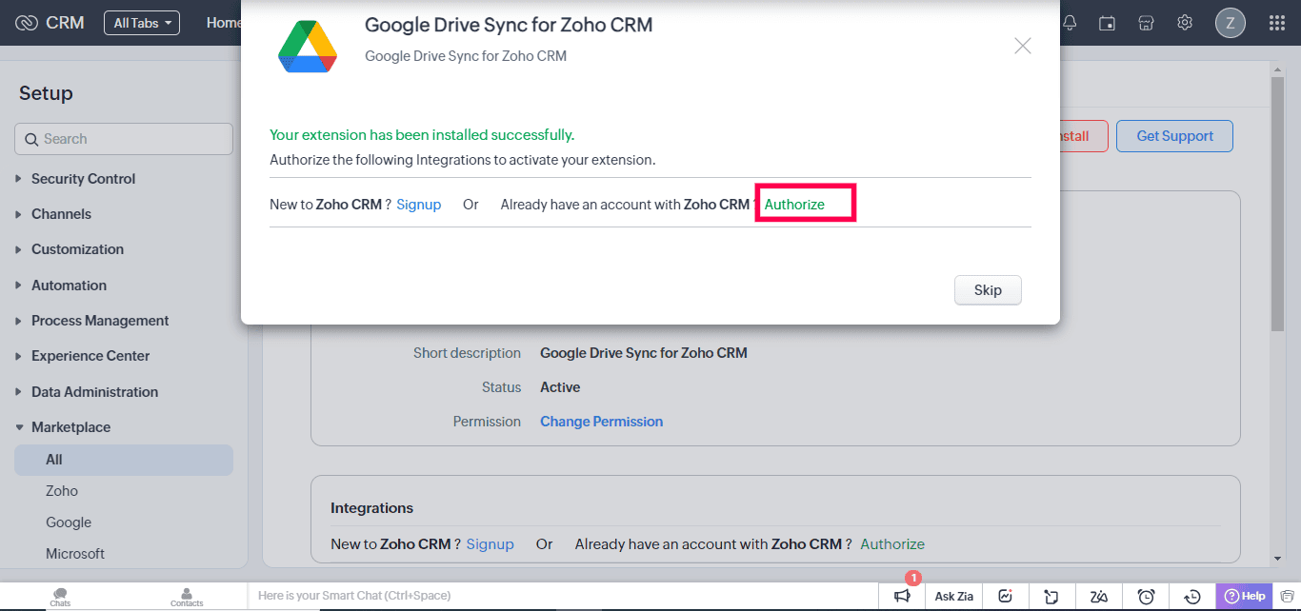Open the Setup gear icon
The width and height of the screenshot is (1301, 611).
pyautogui.click(x=1185, y=23)
